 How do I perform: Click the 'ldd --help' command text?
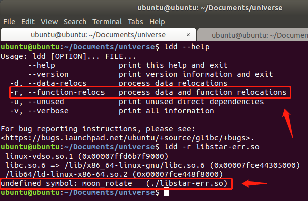coord(187,47)
